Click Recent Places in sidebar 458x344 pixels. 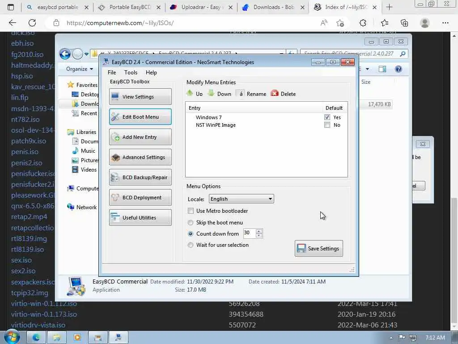point(89,113)
